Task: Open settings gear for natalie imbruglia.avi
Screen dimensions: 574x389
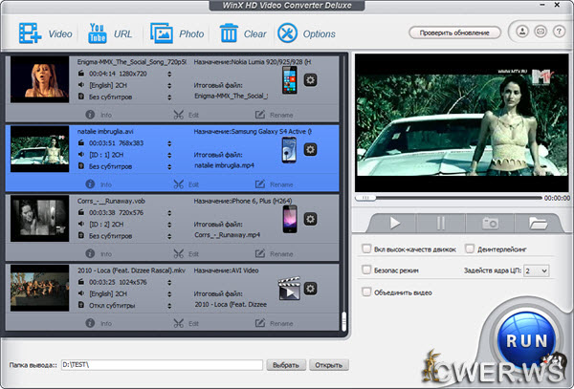Action: 310,149
